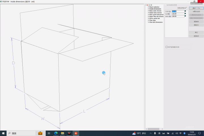Click the confirm OK button

tap(196, 32)
